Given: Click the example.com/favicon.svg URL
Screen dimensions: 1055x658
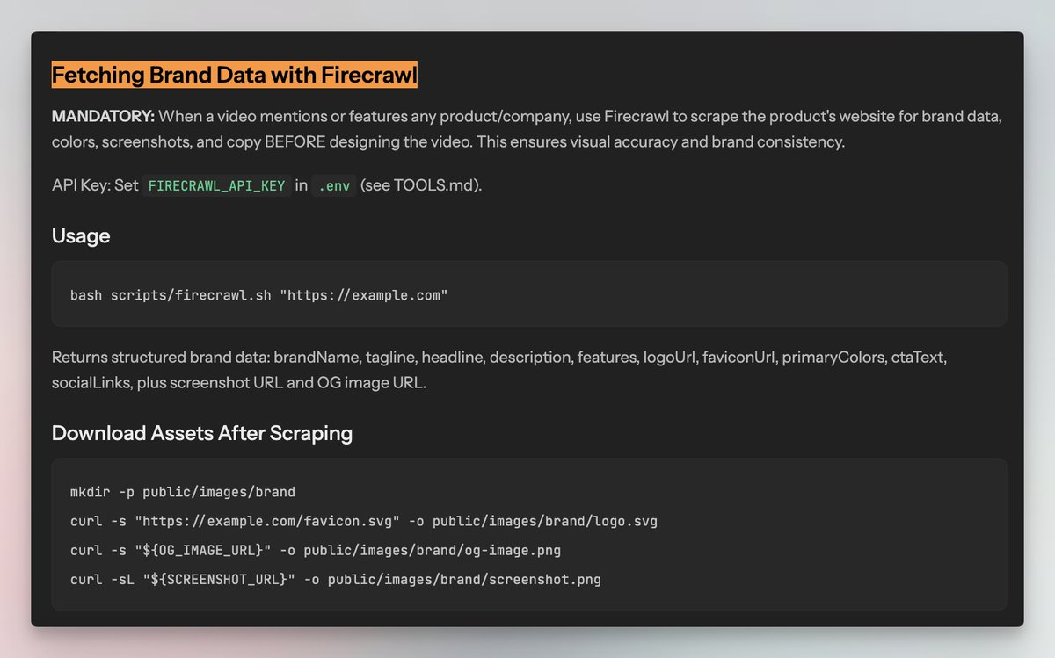Looking at the screenshot, I should (268, 521).
